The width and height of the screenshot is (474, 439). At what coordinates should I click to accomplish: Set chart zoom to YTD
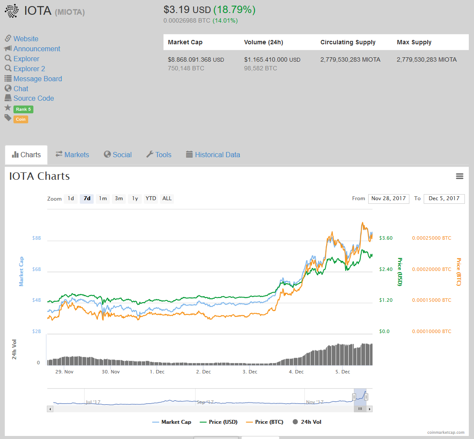pos(151,198)
